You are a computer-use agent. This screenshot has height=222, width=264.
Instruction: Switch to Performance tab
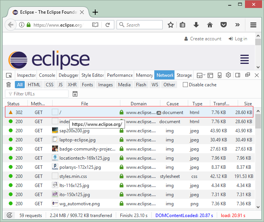click(x=120, y=75)
